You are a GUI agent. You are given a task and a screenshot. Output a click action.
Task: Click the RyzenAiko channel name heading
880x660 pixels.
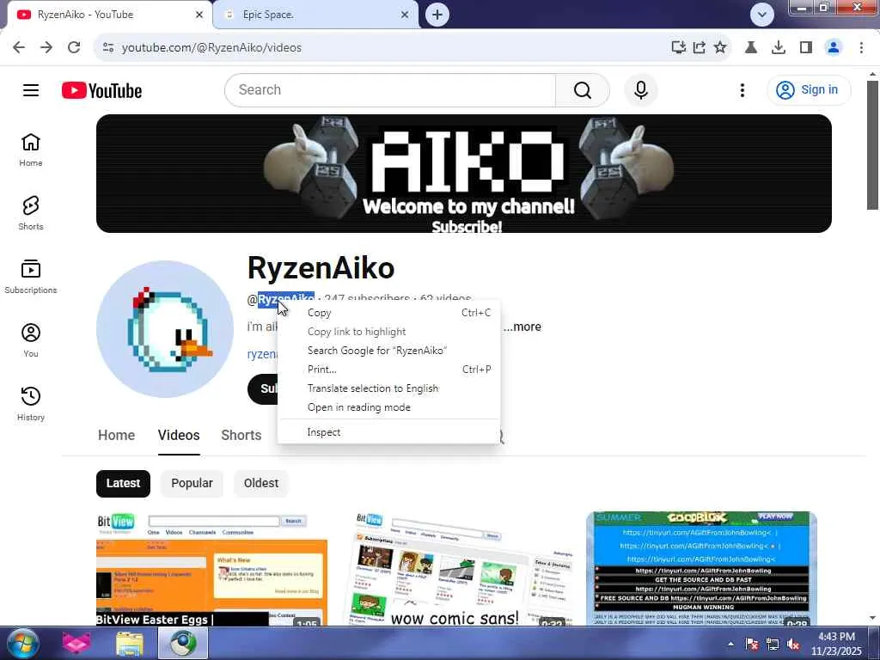pyautogui.click(x=321, y=268)
